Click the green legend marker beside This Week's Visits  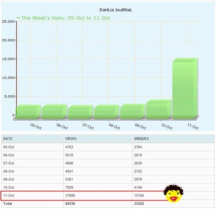pos(18,18)
